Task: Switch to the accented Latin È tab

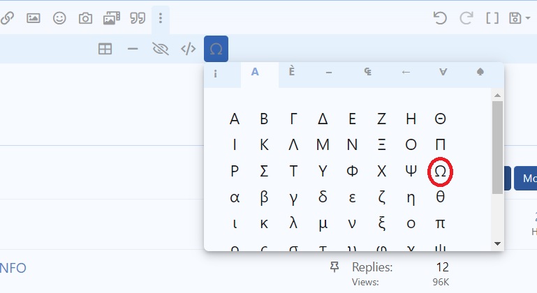Action: [291, 73]
